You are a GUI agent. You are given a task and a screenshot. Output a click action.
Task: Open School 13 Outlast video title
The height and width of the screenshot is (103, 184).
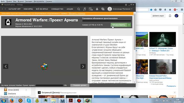(x=161, y=49)
